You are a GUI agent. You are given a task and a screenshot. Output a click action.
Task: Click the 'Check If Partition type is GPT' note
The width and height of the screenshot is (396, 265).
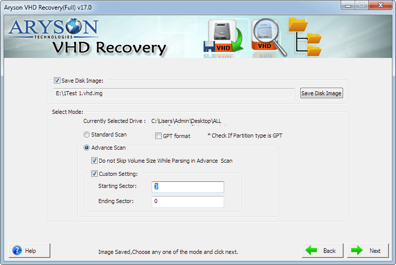pyautogui.click(x=245, y=136)
